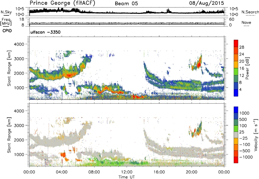Click the 'Beam 05' label
The width and height of the screenshot is (259, 179).
click(126, 4)
